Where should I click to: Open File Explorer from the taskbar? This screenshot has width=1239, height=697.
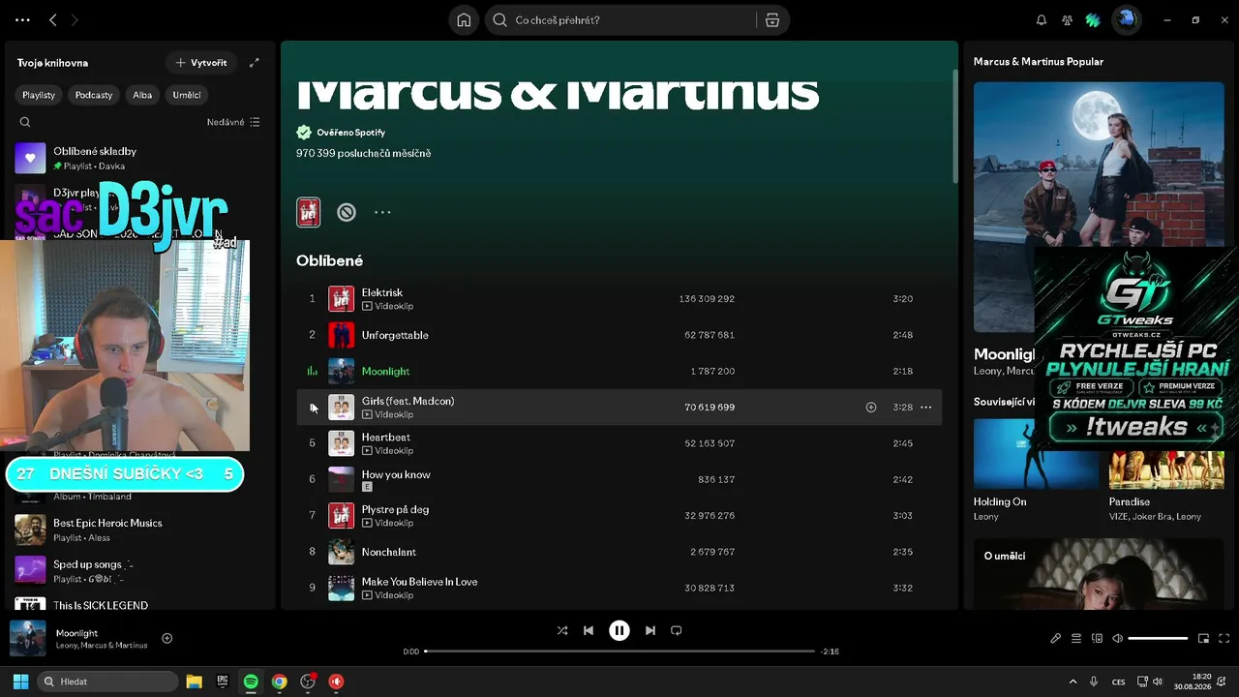(x=194, y=682)
